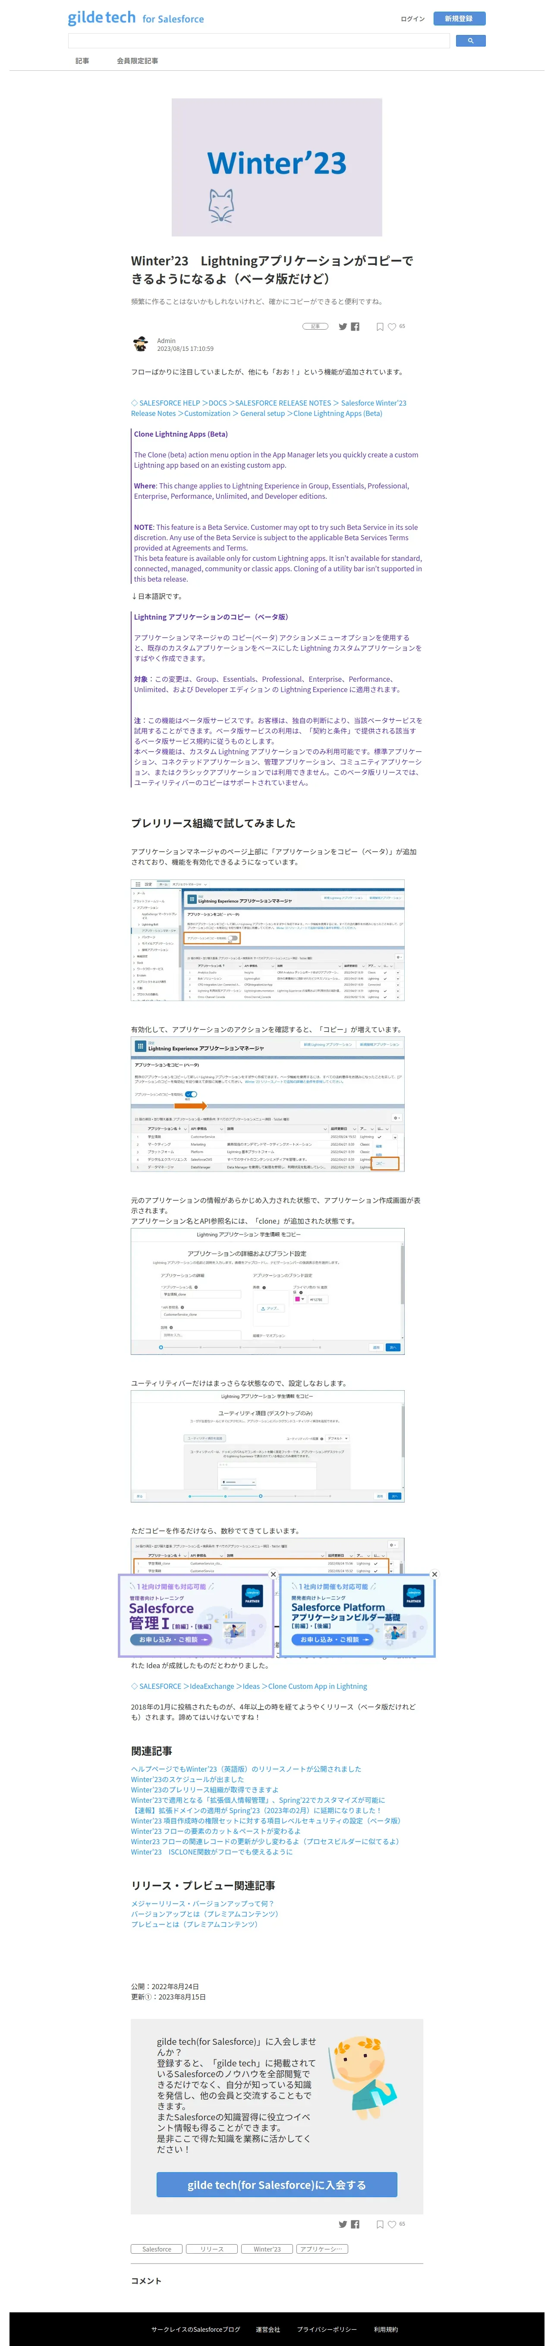Open フローの要素のカット＆ペースト link
Image resolution: width=554 pixels, height=2346 pixels.
pyautogui.click(x=216, y=1830)
